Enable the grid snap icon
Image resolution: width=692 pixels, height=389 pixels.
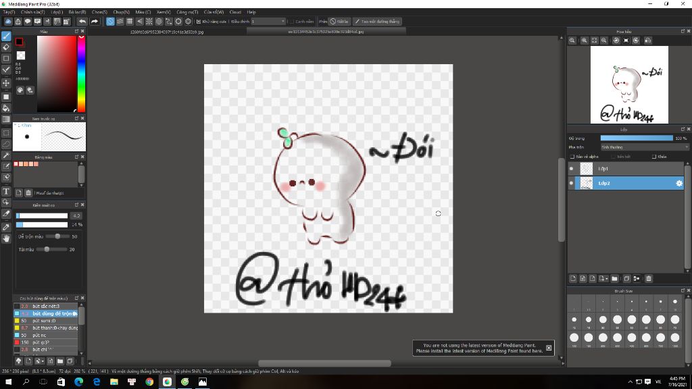coord(130,21)
